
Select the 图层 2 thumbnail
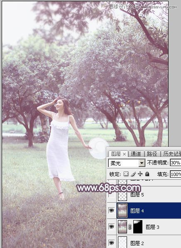pos(122,242)
